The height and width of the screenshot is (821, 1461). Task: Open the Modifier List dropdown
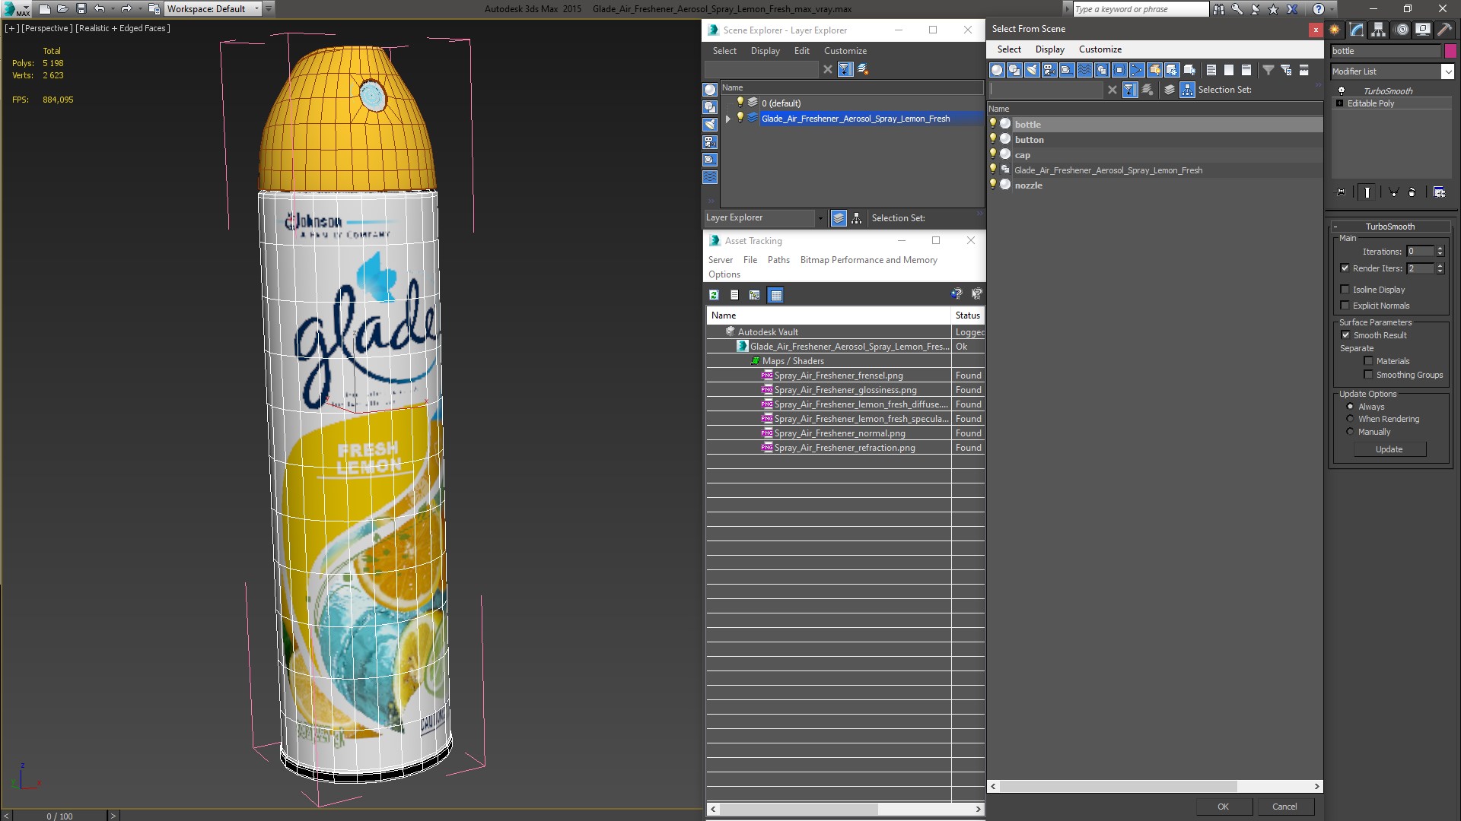coord(1447,71)
